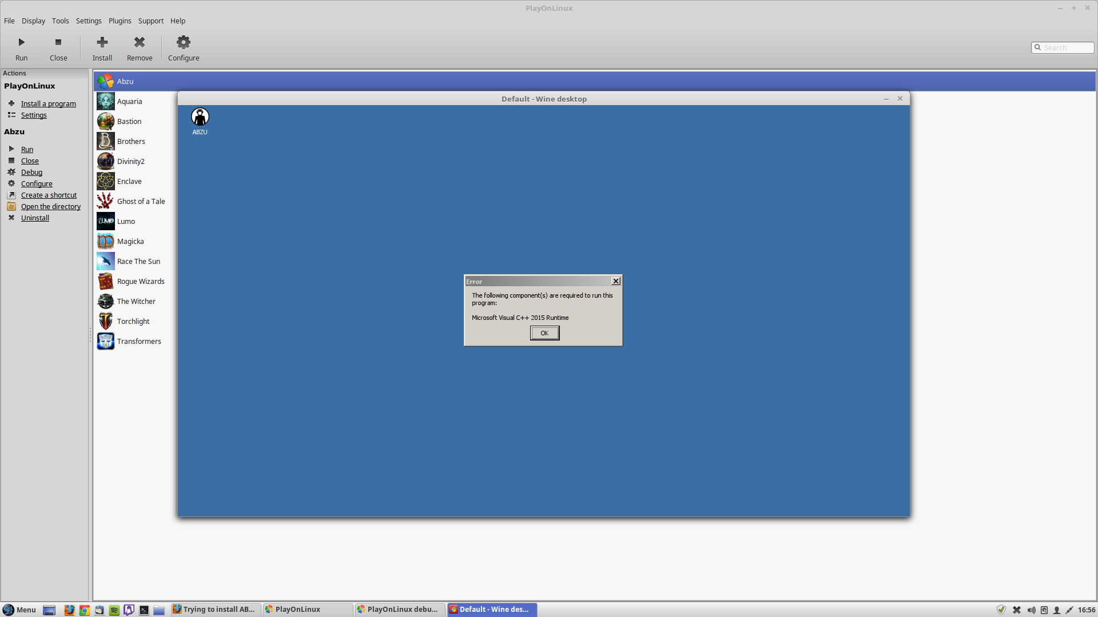Open the terminal launcher in panel
The width and height of the screenshot is (1098, 617).
coord(144,610)
